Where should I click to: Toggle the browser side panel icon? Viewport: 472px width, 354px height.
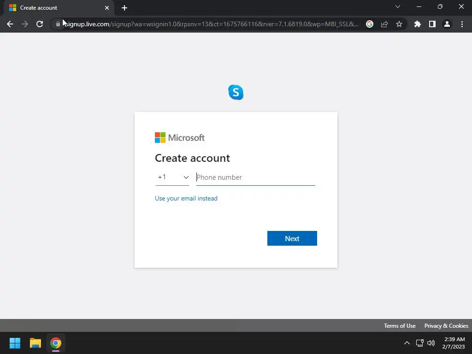coord(432,24)
